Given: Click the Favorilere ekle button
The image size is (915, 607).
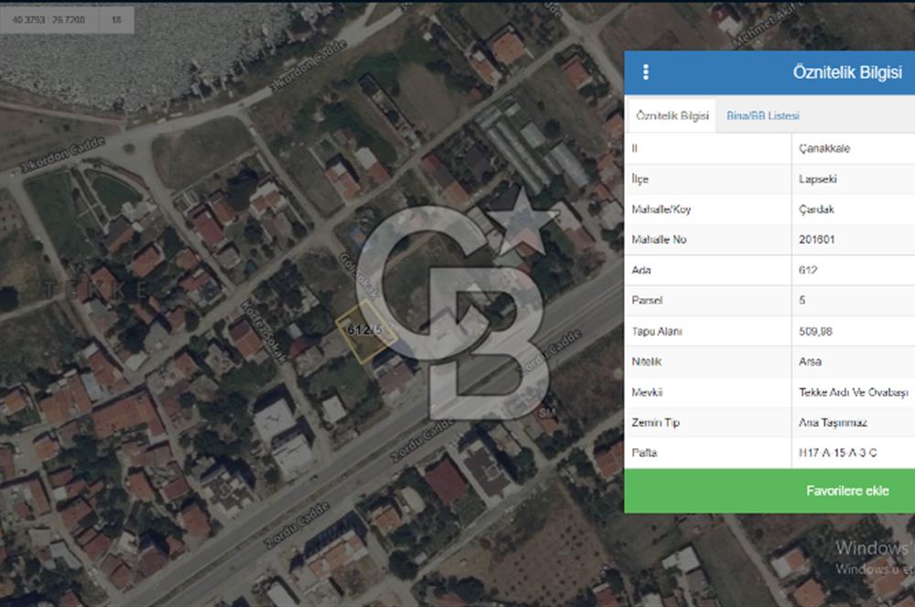Looking at the screenshot, I should click(770, 491).
